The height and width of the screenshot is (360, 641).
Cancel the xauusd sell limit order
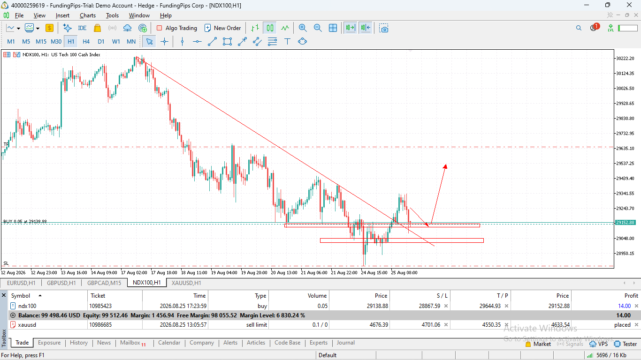point(636,325)
